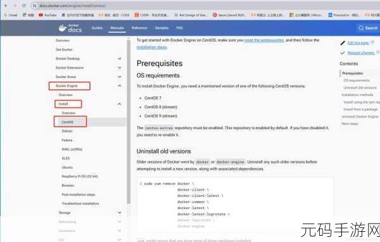The image size is (380, 242).
Task: Expand the Docker Extensions chevron
Action: (x=120, y=68)
